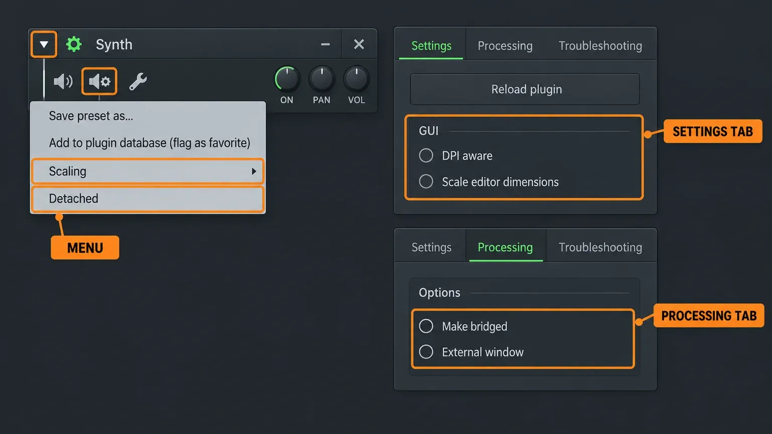This screenshot has height=434, width=772.
Task: Click the ON knob
Action: coord(287,79)
